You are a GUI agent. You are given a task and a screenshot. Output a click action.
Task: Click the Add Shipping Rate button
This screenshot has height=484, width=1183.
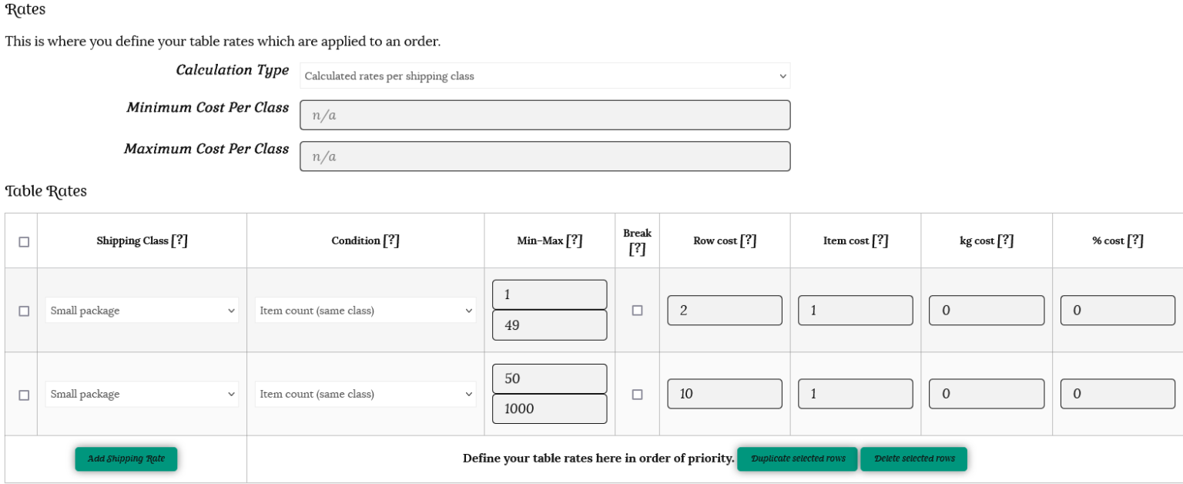click(x=126, y=459)
